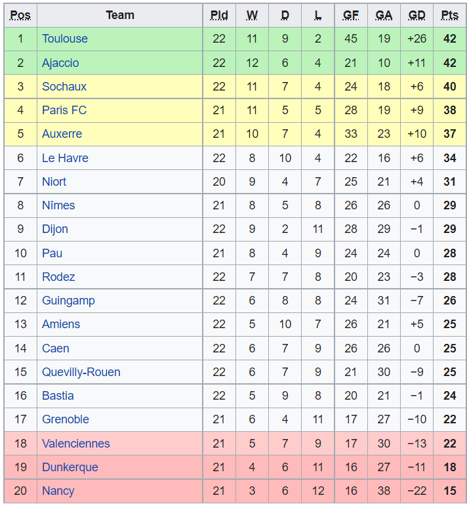467x506 pixels.
Task: Click the Quevilly-Rouen link
Action: tap(81, 372)
